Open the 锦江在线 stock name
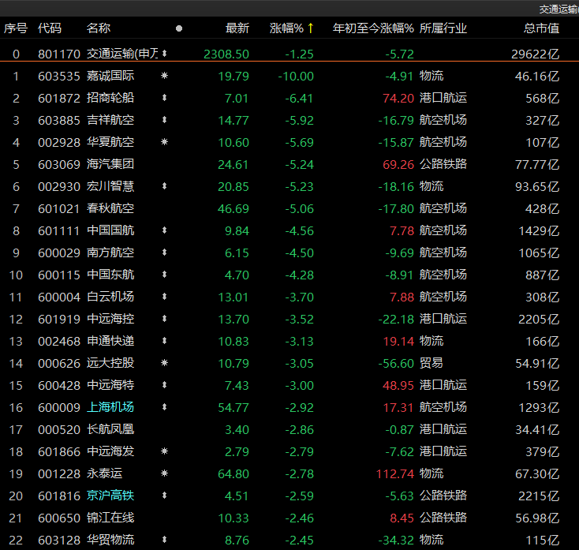Screen dimensions: 579x550 110,518
